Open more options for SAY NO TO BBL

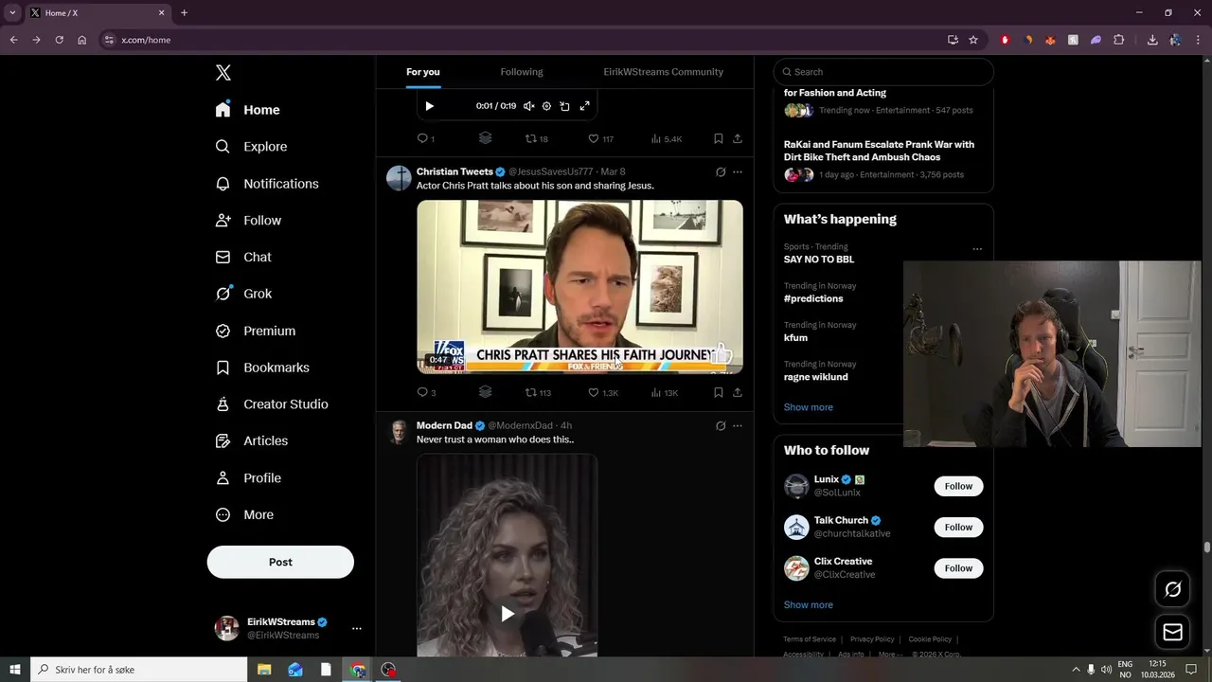click(x=977, y=249)
